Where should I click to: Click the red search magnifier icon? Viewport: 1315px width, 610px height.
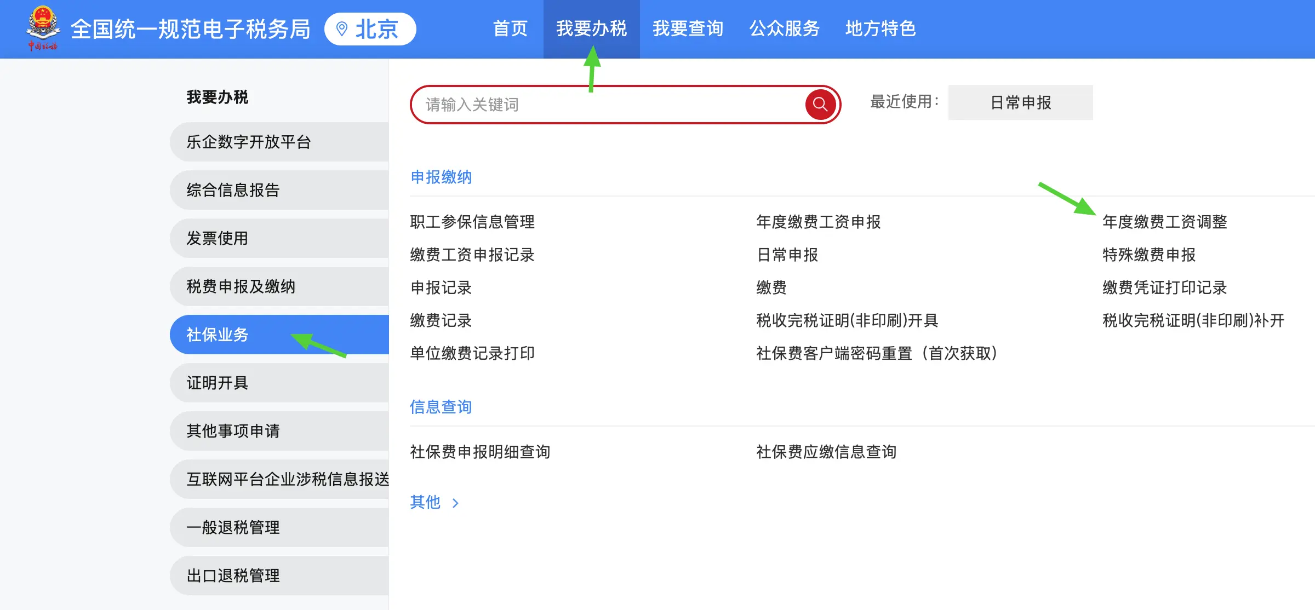coord(820,104)
